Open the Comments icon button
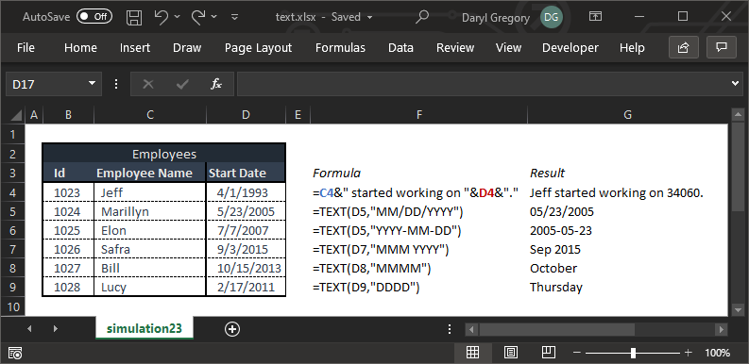 pyautogui.click(x=722, y=47)
